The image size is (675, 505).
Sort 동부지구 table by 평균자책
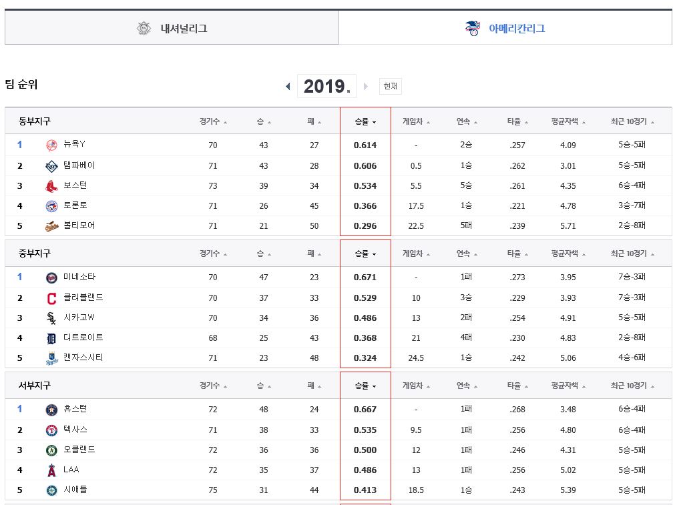568,121
